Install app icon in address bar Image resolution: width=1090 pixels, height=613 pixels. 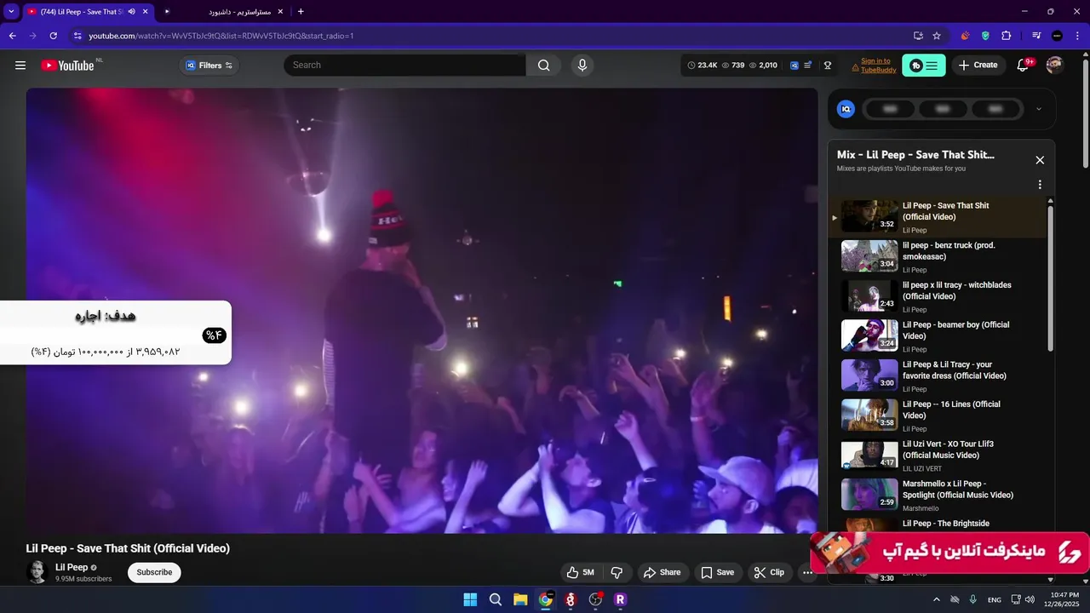918,36
